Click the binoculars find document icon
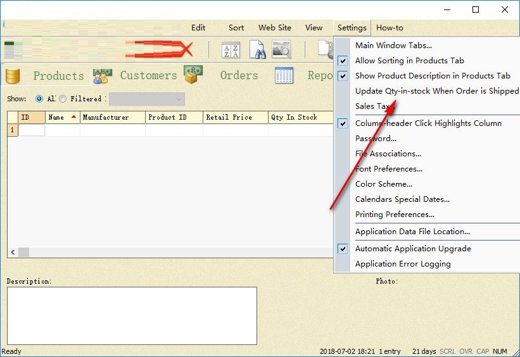This screenshot has height=357, width=520. [257, 50]
